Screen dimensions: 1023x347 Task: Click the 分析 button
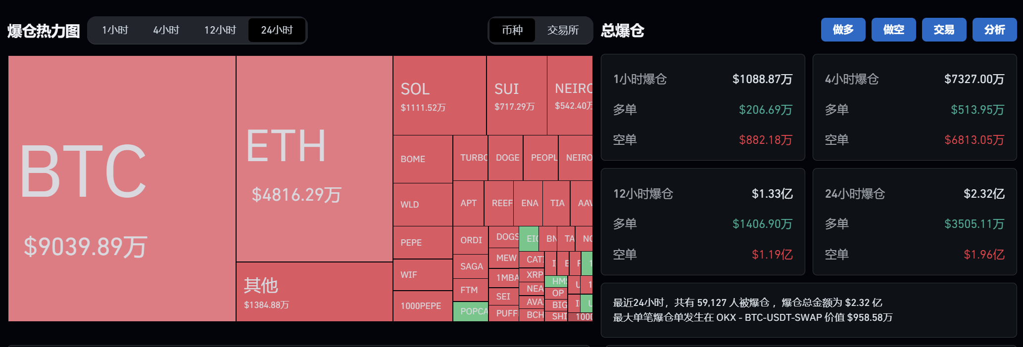point(994,30)
